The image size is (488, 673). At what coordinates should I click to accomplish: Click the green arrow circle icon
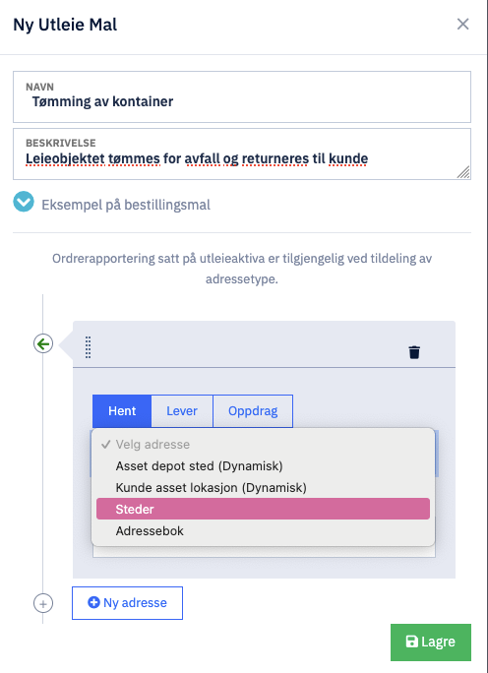point(43,343)
